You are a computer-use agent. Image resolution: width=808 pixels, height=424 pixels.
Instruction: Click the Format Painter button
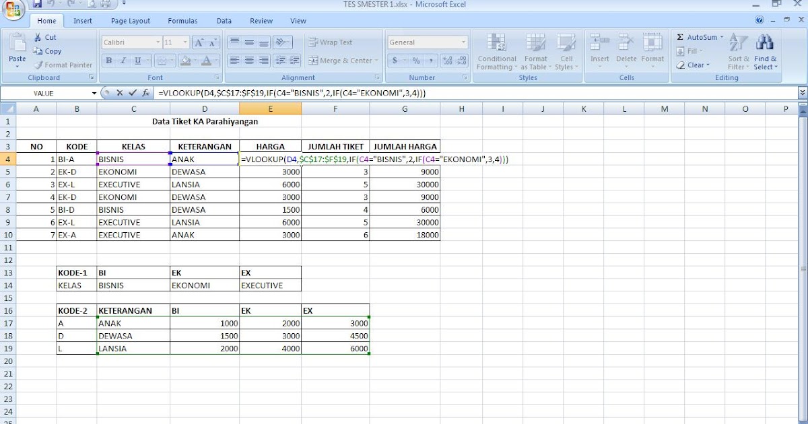pos(63,65)
